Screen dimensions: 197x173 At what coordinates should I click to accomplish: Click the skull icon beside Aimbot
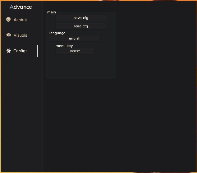(8, 20)
